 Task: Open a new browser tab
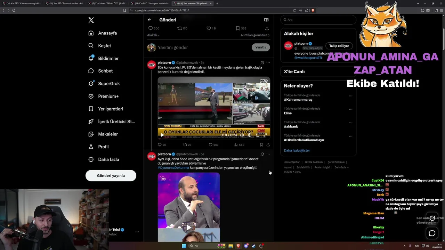(217, 3)
